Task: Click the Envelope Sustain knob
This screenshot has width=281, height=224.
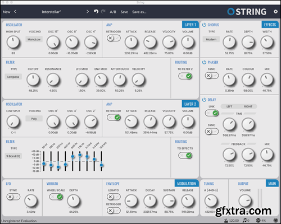Action: click(x=169, y=201)
